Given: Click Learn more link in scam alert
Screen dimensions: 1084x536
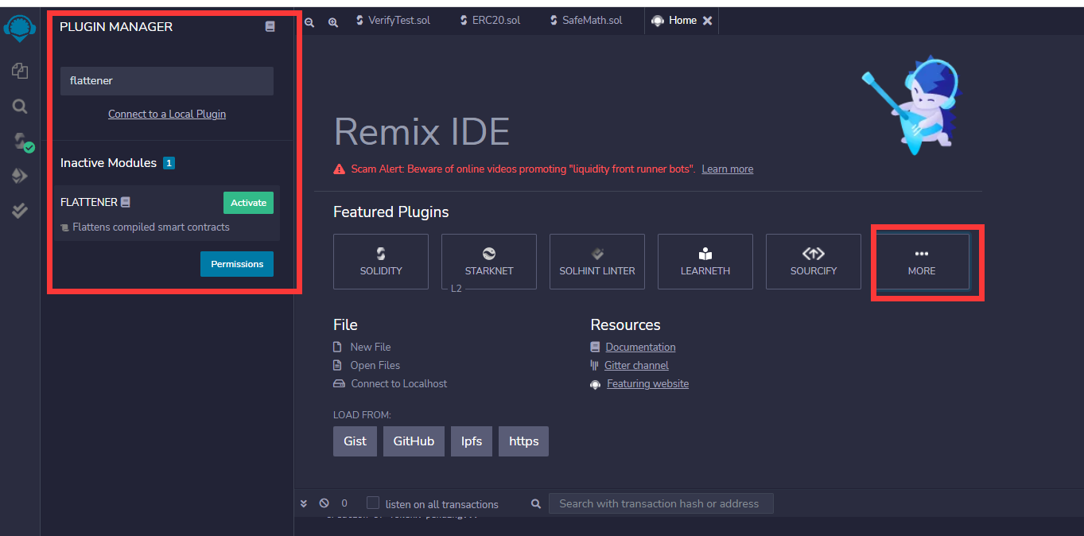Looking at the screenshot, I should pyautogui.click(x=727, y=169).
